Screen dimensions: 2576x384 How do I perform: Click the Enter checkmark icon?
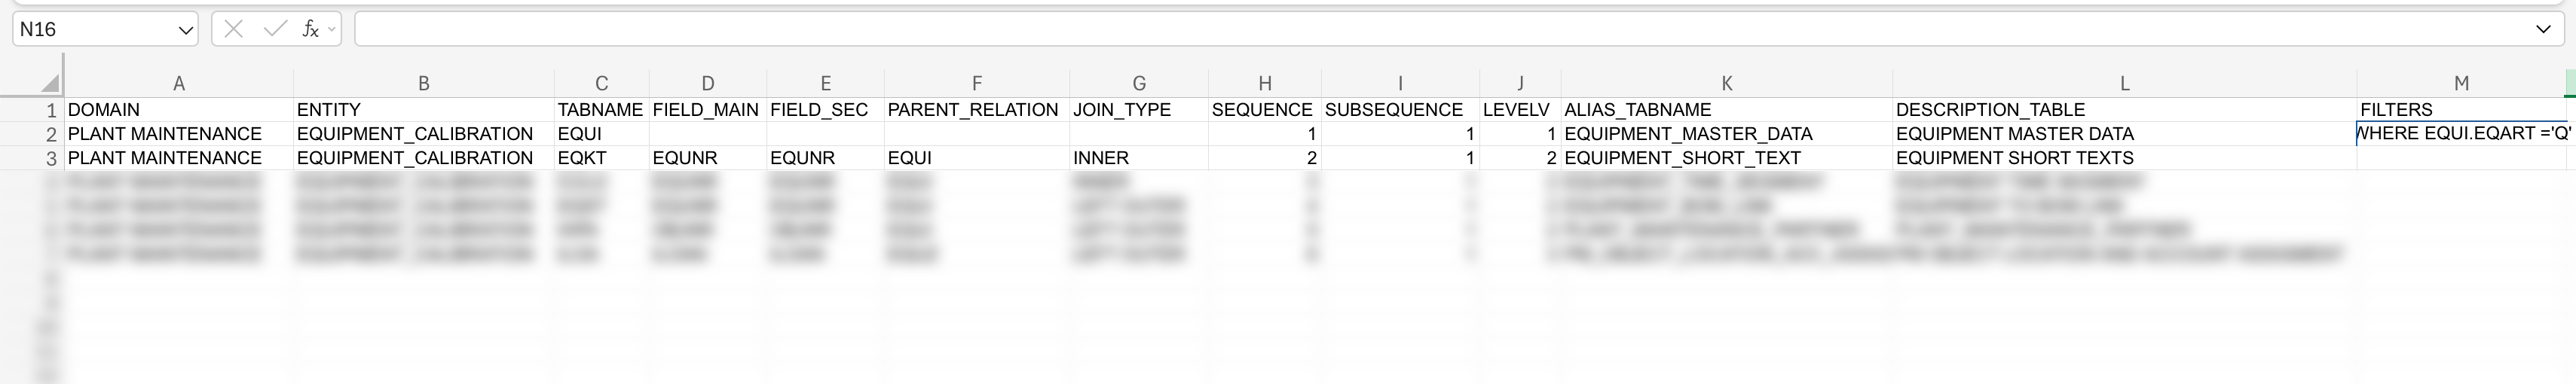[x=274, y=30]
